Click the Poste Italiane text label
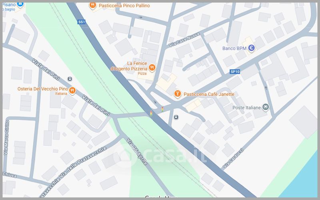Screen dimensions: 320x200 pos(246,107)
